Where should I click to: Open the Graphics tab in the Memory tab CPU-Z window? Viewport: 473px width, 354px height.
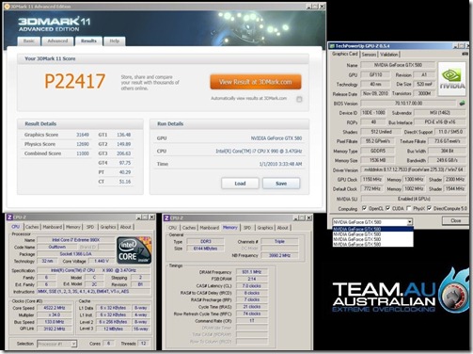[265, 228]
